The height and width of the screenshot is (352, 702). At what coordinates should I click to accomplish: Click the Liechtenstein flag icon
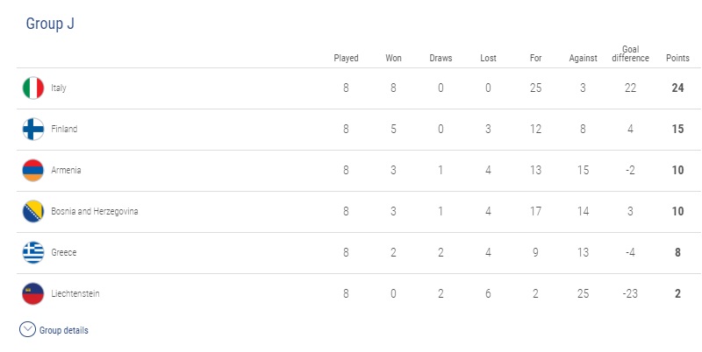click(x=33, y=293)
